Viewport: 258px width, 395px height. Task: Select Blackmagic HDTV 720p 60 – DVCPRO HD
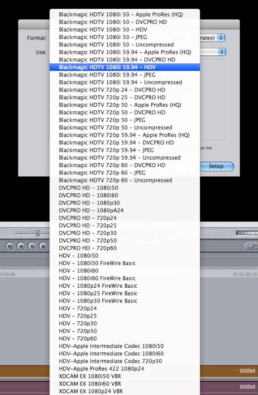125,165
